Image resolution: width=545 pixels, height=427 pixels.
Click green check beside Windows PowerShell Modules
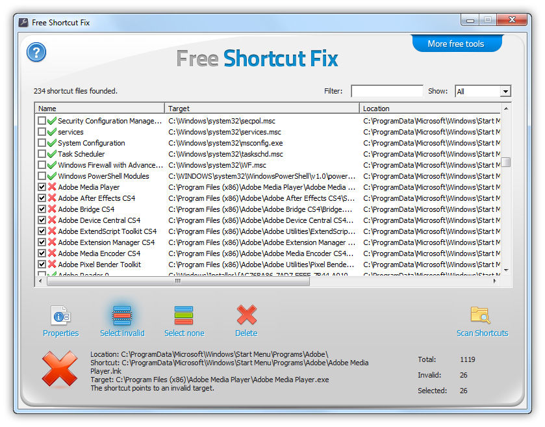pyautogui.click(x=52, y=176)
